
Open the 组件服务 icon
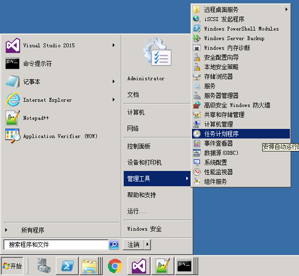coord(197,181)
